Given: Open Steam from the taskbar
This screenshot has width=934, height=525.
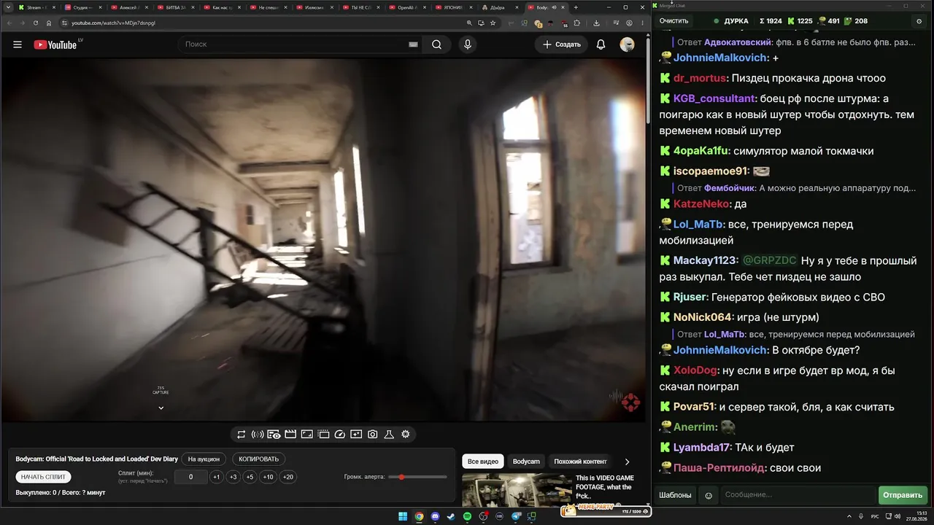Looking at the screenshot, I should click(451, 517).
